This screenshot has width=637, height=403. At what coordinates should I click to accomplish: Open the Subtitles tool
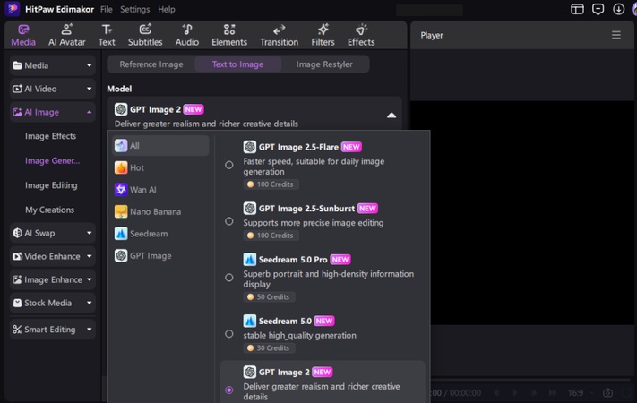pos(145,35)
